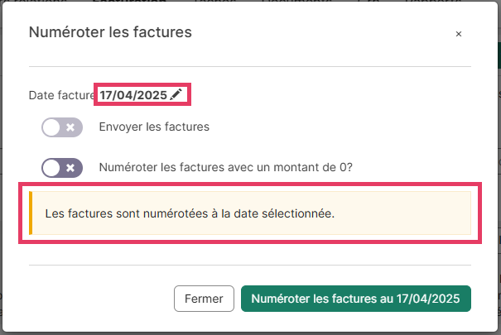Screen dimensions: 501x335
Task: Open the date picker on 17/04/2025
Action: click(x=133, y=95)
